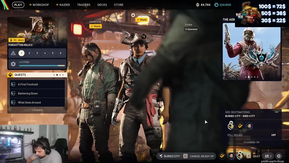Go to previous quest page chevron
Screen dimensions: 289x163
tap(54, 75)
